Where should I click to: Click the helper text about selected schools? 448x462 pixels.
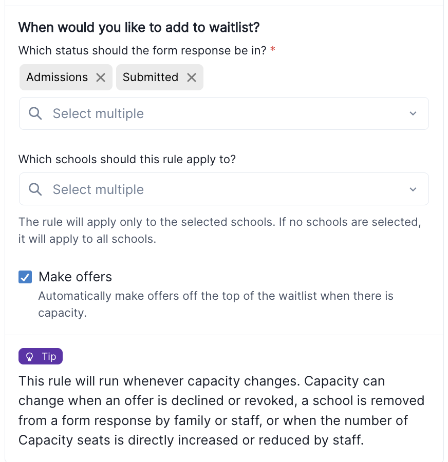tap(220, 230)
